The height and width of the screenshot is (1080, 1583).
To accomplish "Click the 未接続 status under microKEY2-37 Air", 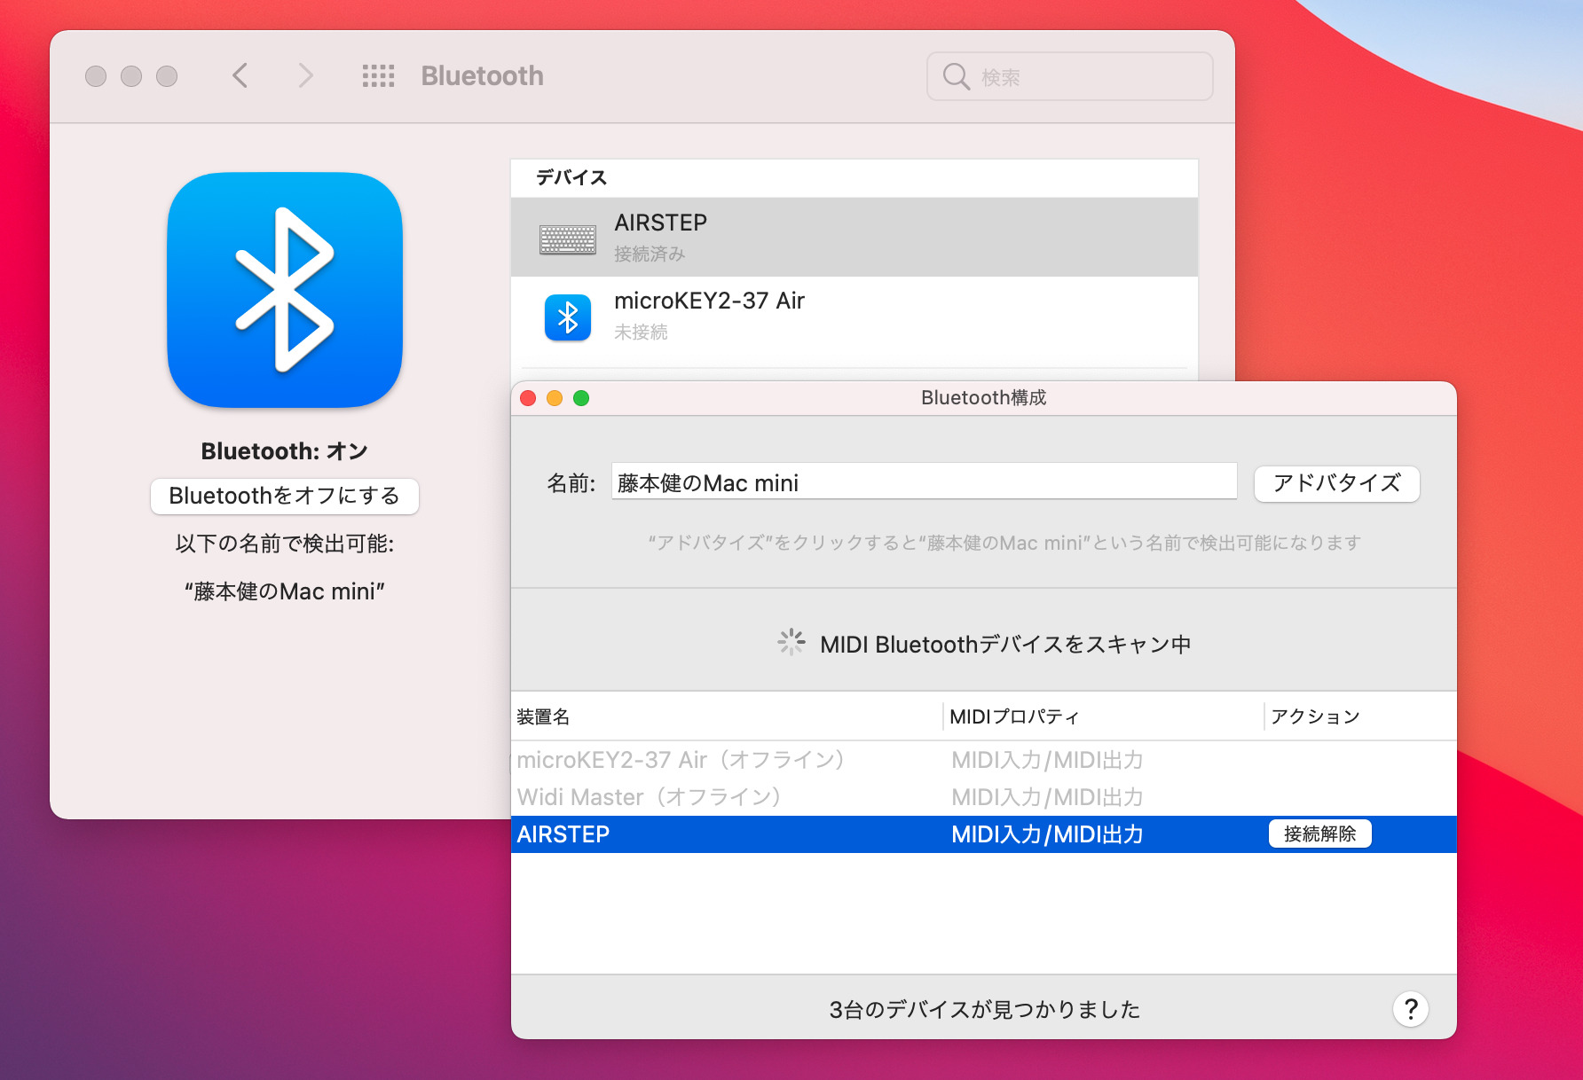I will coord(641,332).
